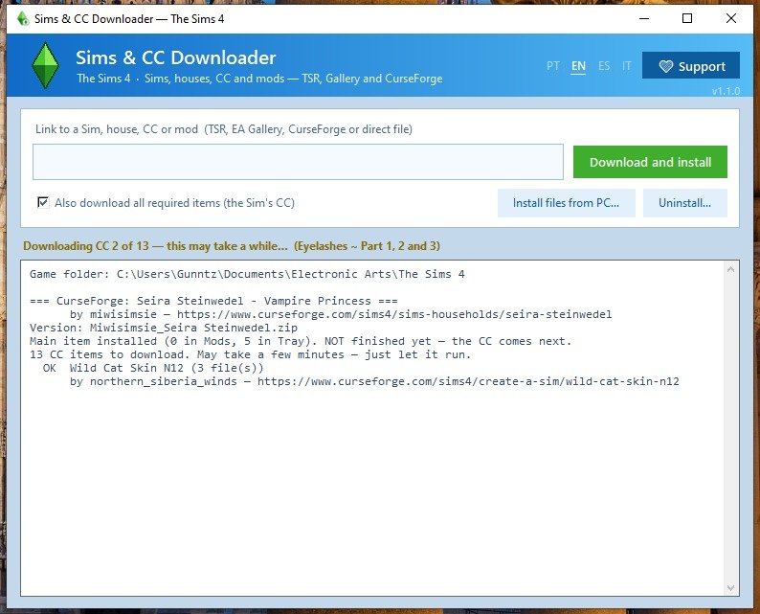Click the 'Main item installed' log line
This screenshot has height=614, width=760.
(x=301, y=341)
